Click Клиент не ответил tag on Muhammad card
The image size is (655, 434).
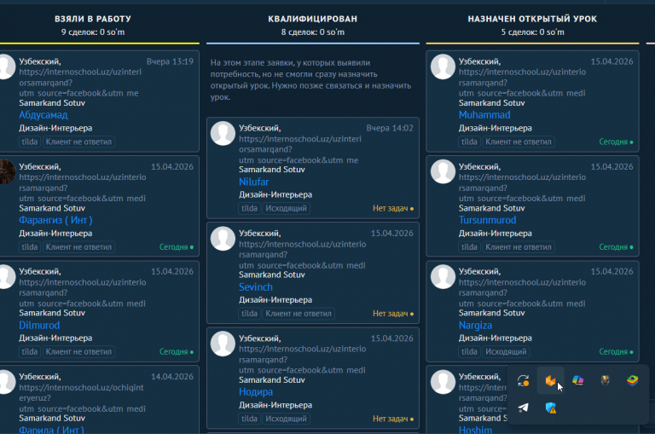pos(519,142)
